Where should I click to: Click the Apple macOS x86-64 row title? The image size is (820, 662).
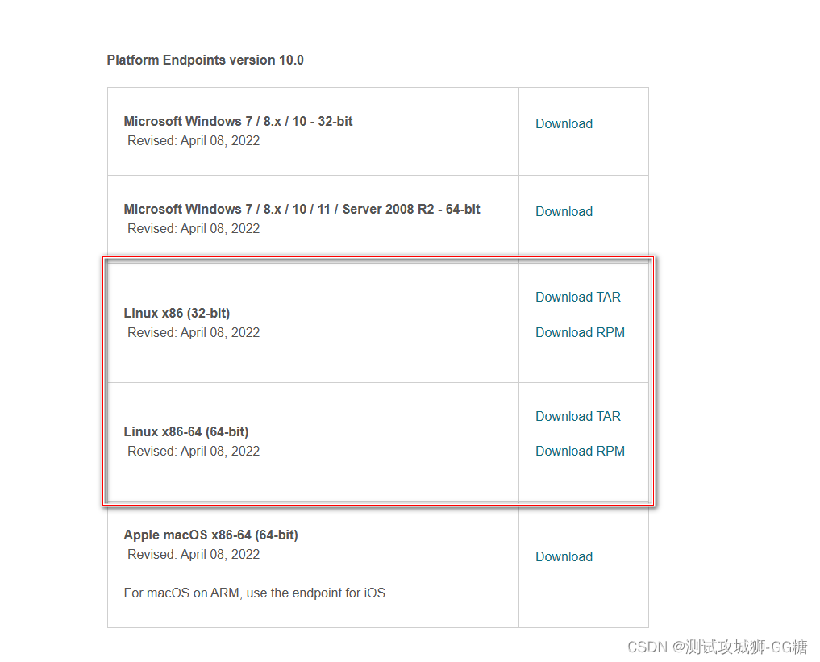click(210, 535)
